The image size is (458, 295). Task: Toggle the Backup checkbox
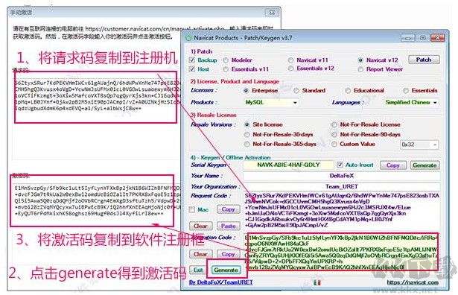point(192,60)
